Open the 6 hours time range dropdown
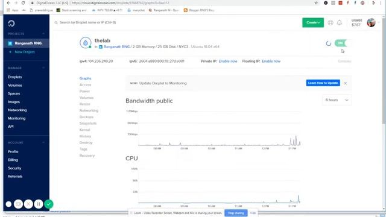This screenshot has height=217, width=386. [x=337, y=100]
